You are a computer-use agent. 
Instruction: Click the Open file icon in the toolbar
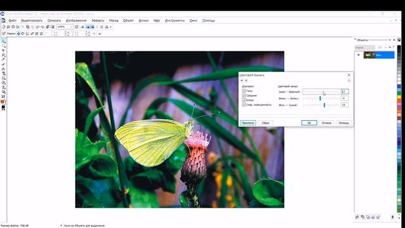coord(8,27)
